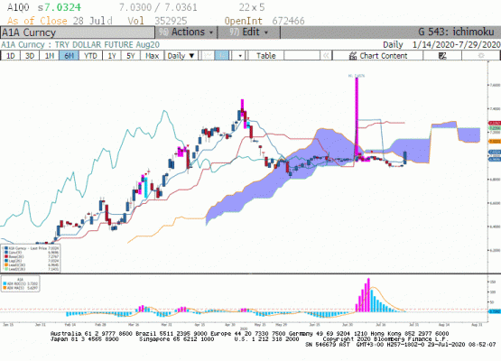
Task: Click the Lead2 green legend swatch
Action: 6,269
